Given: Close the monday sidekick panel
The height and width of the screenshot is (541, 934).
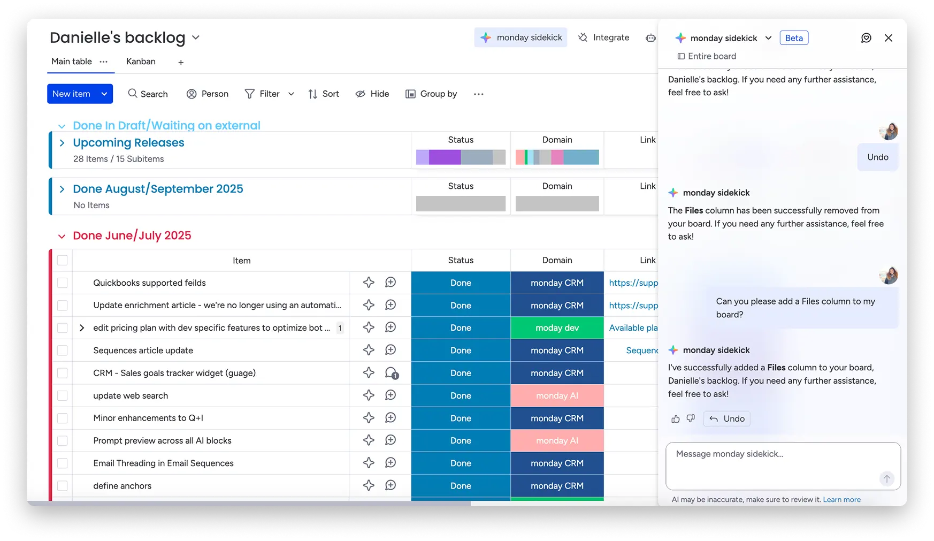Looking at the screenshot, I should (x=889, y=37).
